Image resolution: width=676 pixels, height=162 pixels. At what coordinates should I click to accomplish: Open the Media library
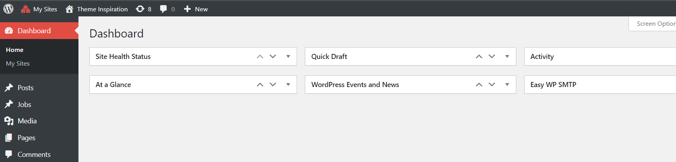(x=27, y=121)
